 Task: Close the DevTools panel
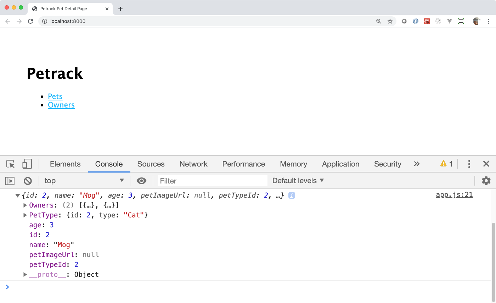486,164
